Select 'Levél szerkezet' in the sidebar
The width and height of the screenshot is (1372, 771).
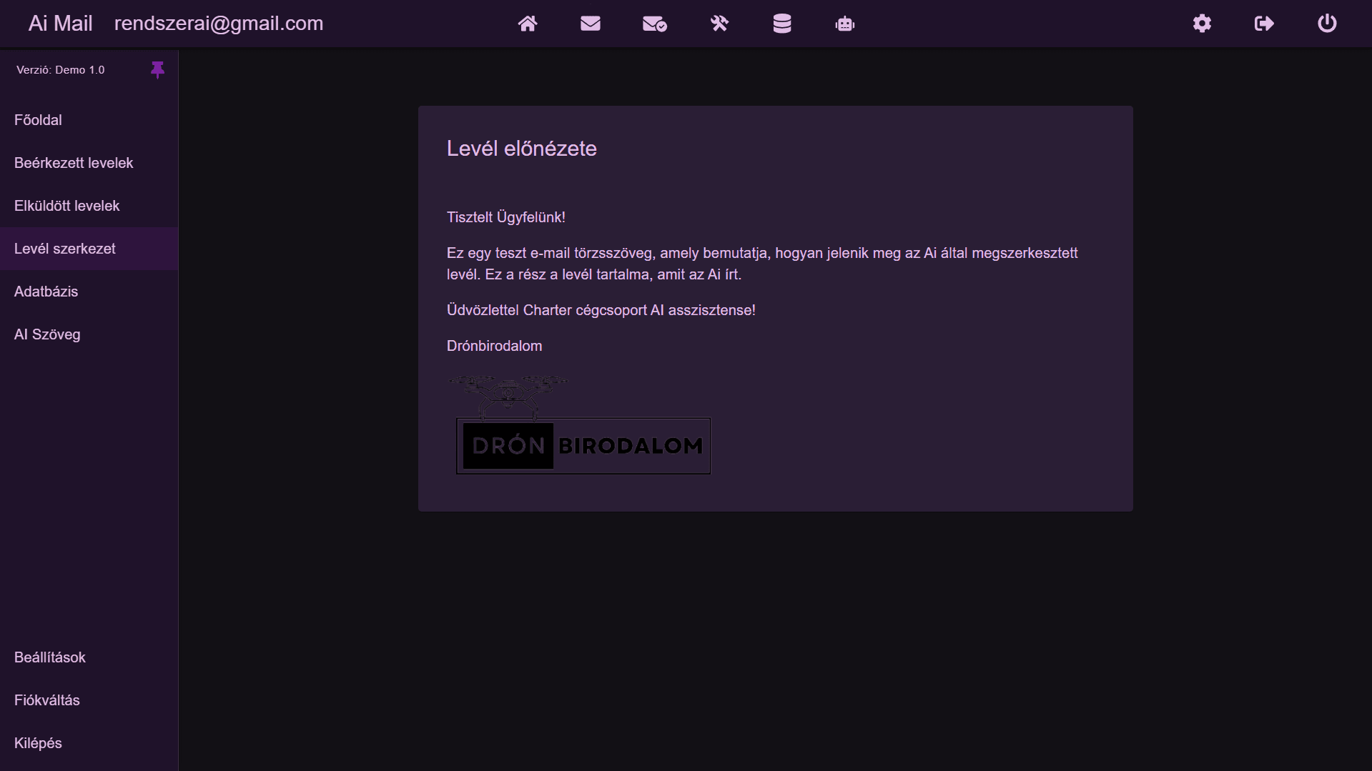coord(65,249)
